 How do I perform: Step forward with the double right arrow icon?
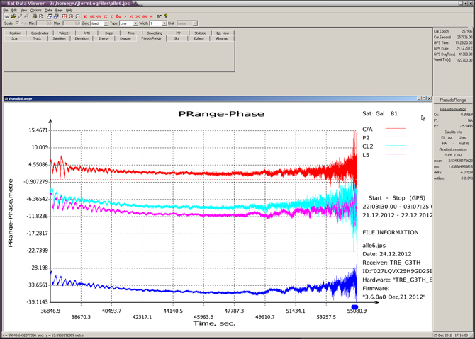point(131,16)
